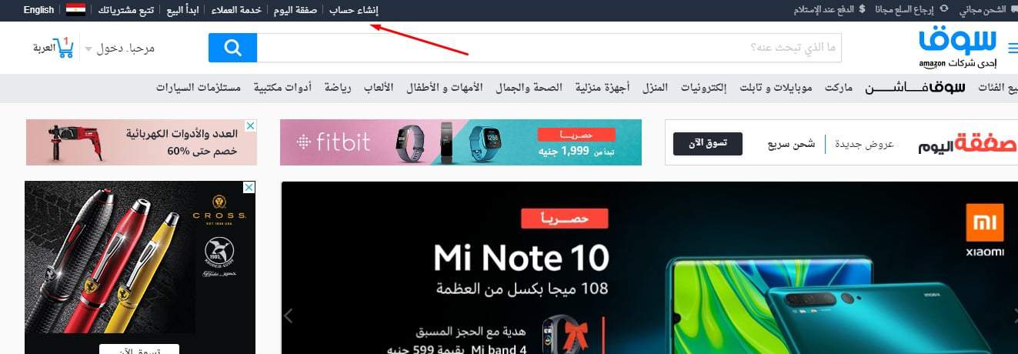Switch the site language to English

38,10
